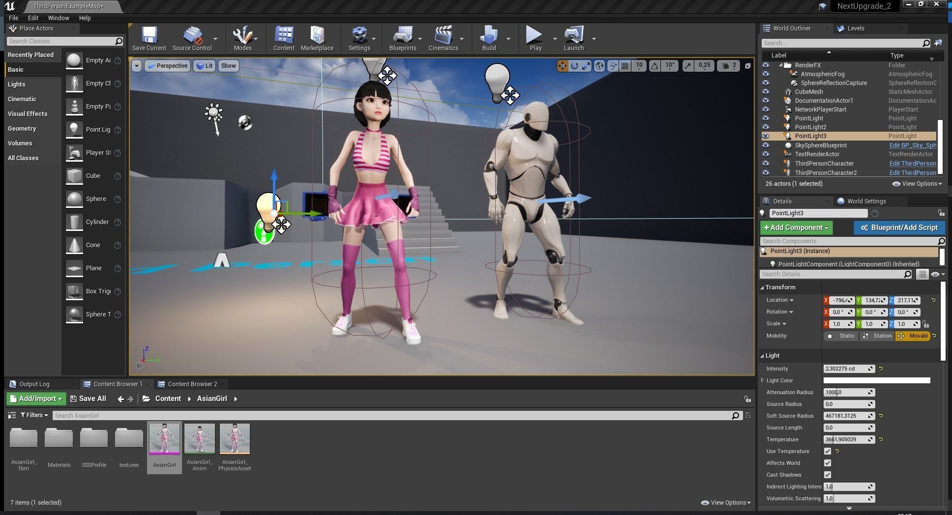This screenshot has width=952, height=515.
Task: Click the scale transform mode icon in viewport
Action: coord(586,66)
